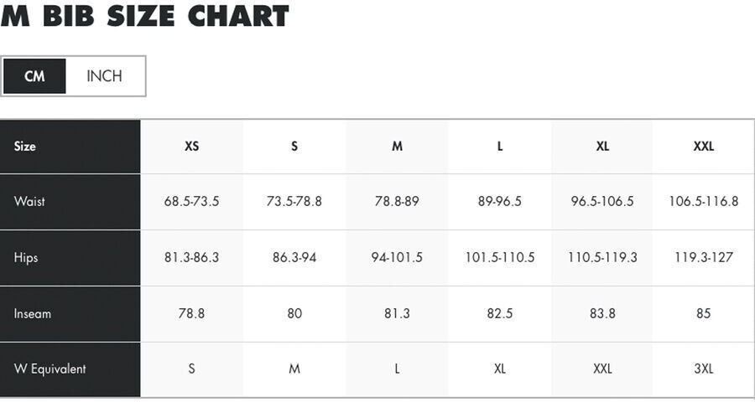
Task: Click hips value 94-101.5
Action: coord(397,257)
